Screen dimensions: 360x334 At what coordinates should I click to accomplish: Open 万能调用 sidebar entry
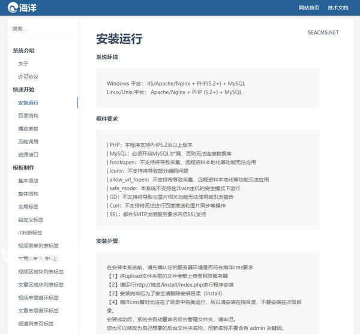point(28,142)
